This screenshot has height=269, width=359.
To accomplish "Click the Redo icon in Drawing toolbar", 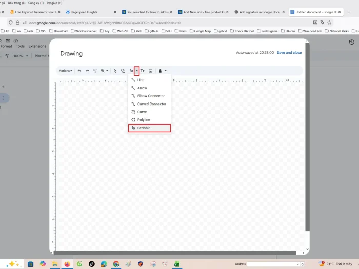I will [87, 71].
